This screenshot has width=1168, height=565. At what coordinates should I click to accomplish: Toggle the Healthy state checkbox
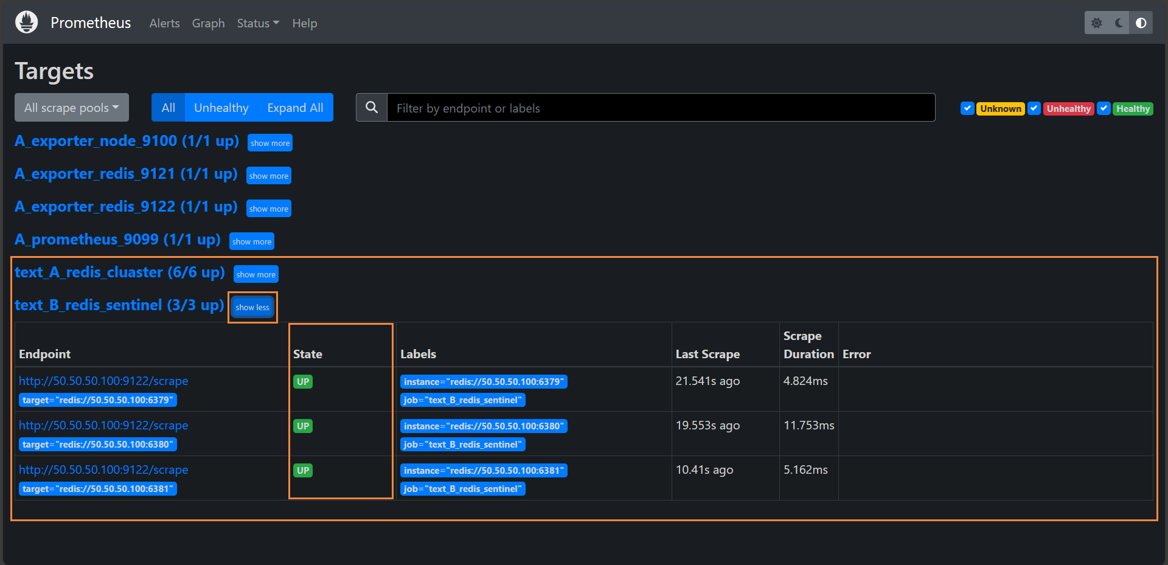coord(1104,108)
